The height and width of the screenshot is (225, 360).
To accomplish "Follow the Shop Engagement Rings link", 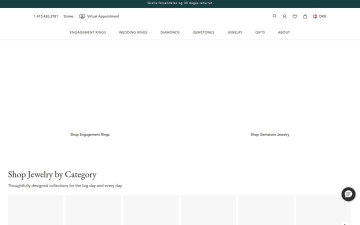I will coord(90,134).
